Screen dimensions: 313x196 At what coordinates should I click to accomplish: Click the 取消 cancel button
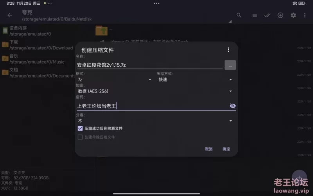pos(209,149)
